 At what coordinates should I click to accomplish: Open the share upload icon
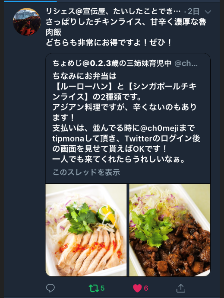[181, 288]
